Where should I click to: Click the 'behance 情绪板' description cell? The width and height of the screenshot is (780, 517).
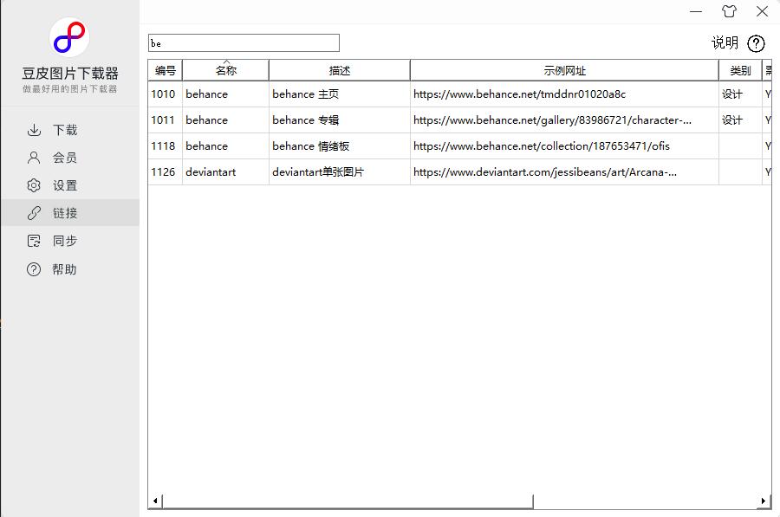tap(340, 146)
